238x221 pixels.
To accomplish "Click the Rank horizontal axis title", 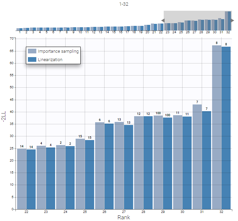I will [123, 217].
